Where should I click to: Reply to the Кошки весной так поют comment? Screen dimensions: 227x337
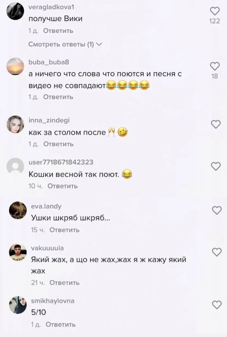[62, 186]
